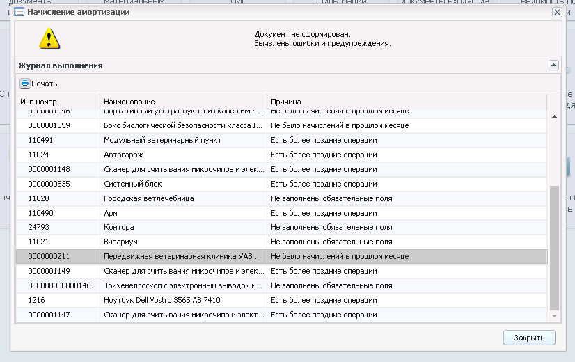Click the Закрыть button
The height and width of the screenshot is (362, 575).
(529, 338)
